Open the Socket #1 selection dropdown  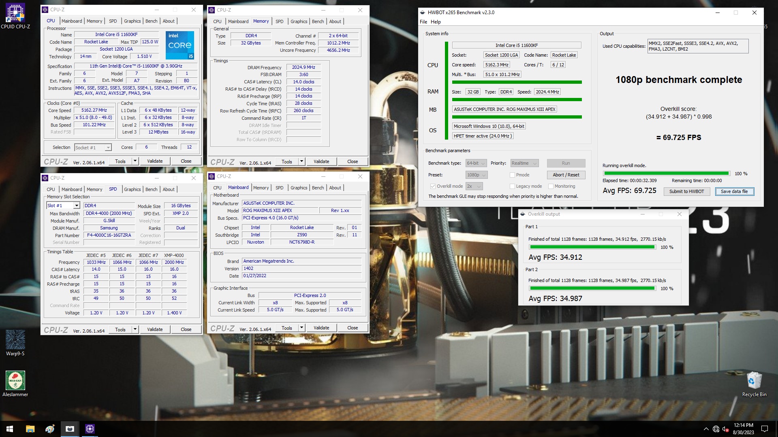pyautogui.click(x=93, y=148)
